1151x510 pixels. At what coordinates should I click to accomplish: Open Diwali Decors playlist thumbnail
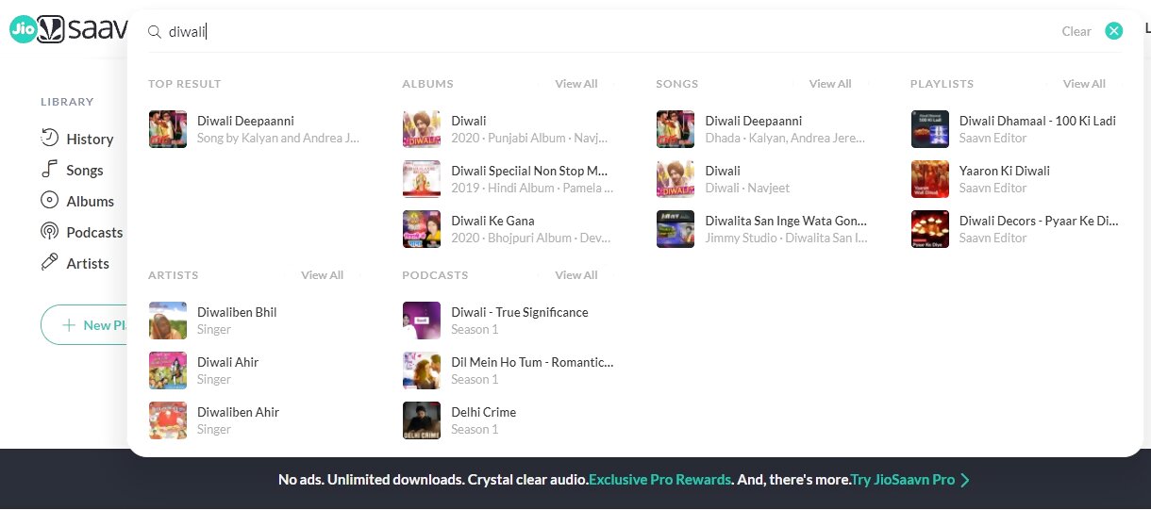click(x=930, y=229)
